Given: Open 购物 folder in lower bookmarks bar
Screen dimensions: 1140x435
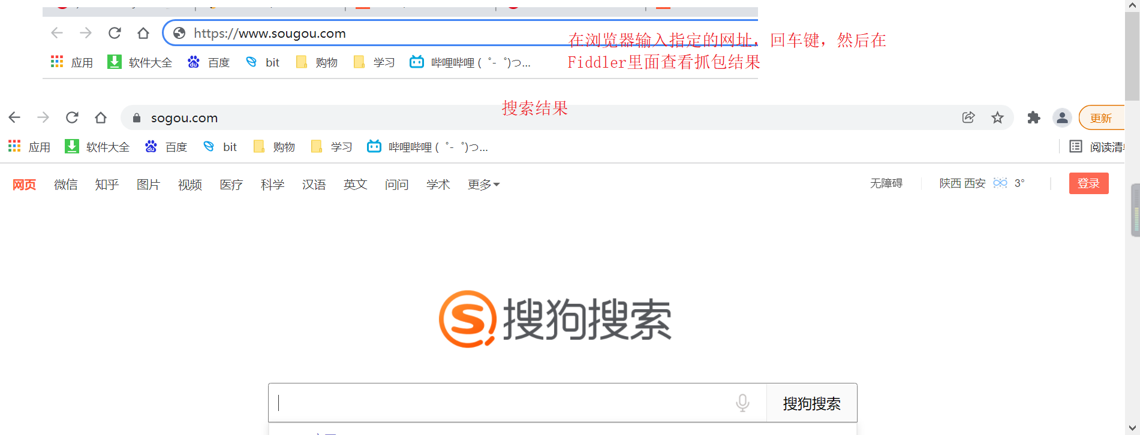Looking at the screenshot, I should point(274,147).
